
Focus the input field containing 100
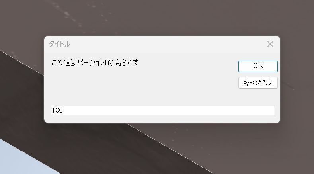point(163,110)
